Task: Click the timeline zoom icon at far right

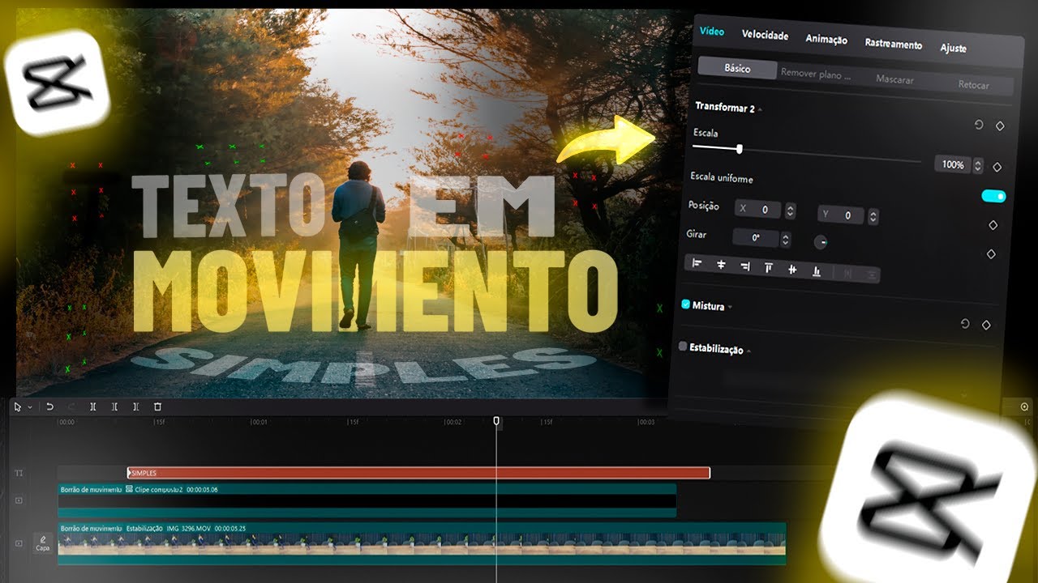Action: 1024,407
